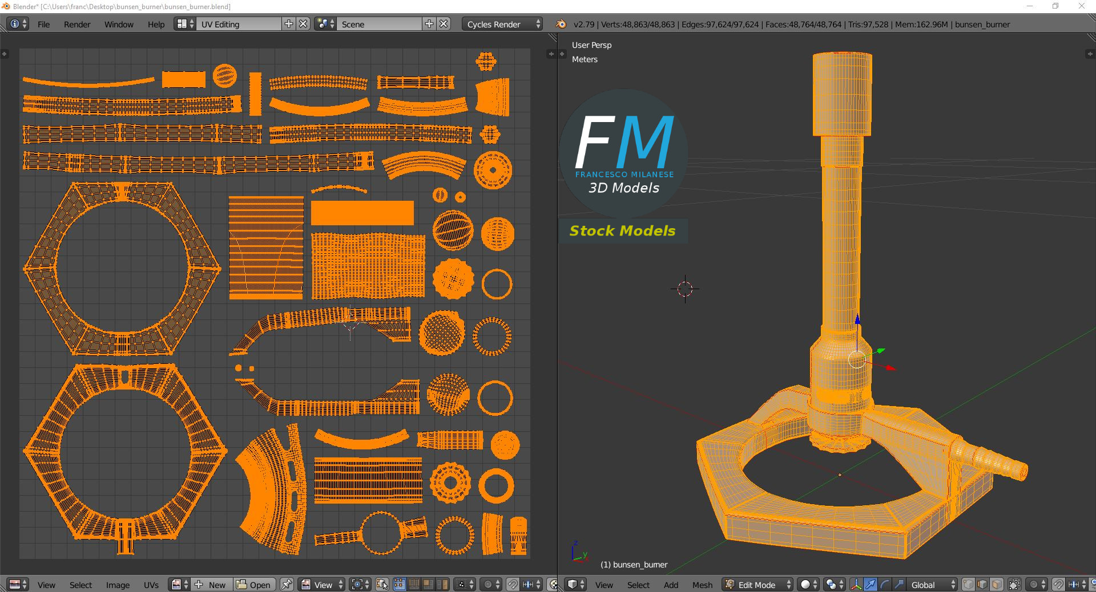Viewport: 1096px width, 592px height.
Task: Pin the image in UV editor
Action: [287, 585]
